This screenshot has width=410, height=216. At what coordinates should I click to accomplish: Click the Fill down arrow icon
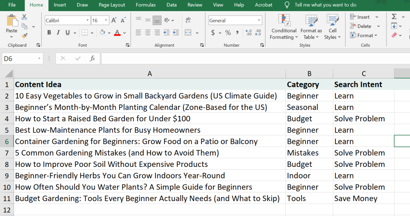coord(394,26)
